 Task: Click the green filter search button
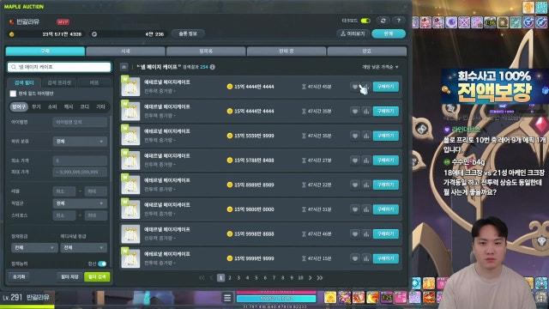[97, 277]
